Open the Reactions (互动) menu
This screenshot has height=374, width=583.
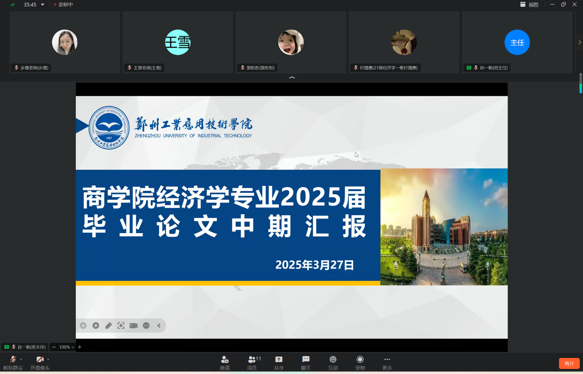click(333, 363)
